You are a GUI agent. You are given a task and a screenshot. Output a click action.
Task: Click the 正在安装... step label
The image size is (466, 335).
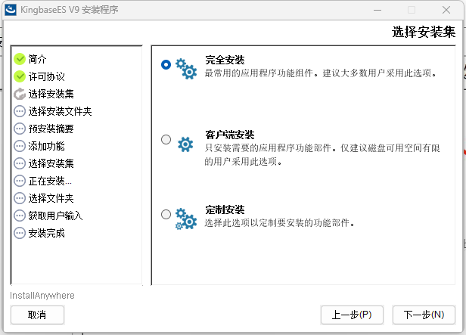point(50,181)
